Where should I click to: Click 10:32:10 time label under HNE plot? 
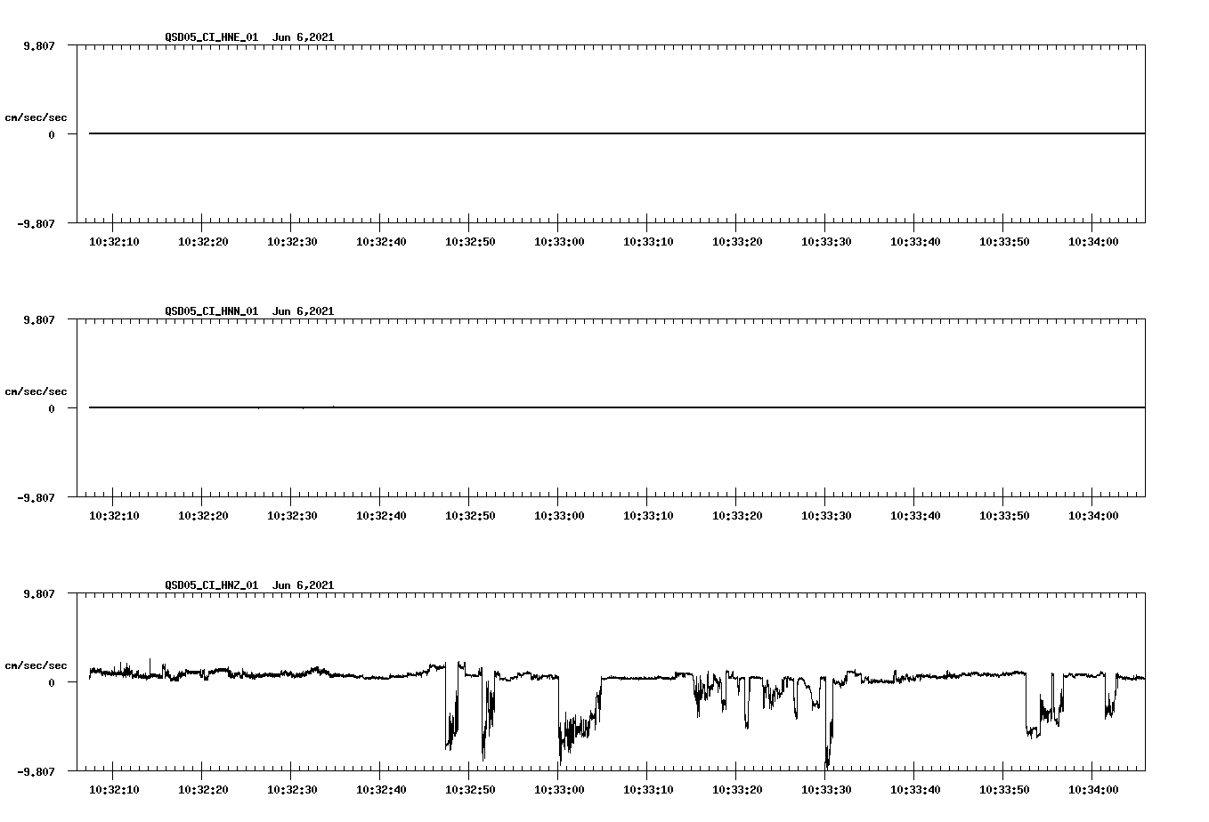114,242
